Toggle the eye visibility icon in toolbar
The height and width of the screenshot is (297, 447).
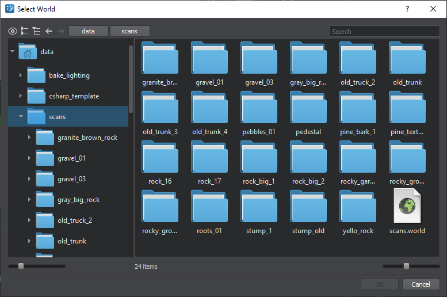click(13, 31)
